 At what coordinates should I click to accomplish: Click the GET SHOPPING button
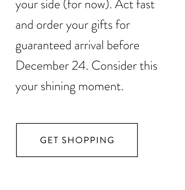click(x=77, y=140)
